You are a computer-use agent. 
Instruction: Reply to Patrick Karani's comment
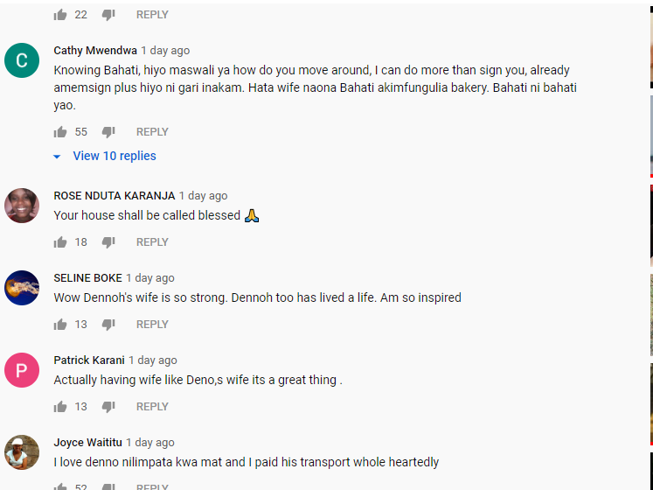152,406
